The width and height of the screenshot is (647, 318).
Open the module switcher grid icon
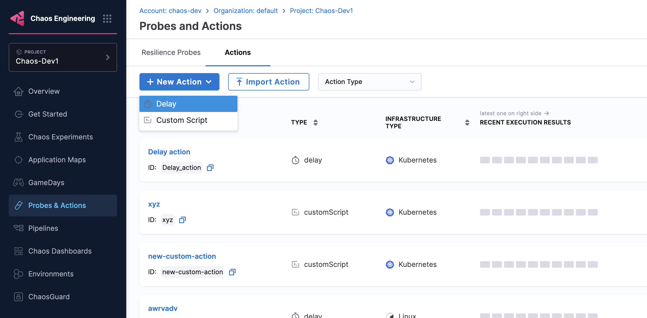[107, 18]
